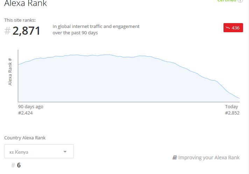The width and height of the screenshot is (249, 174).
Task: Click the Certified help question mark icon
Action: (240, 1)
